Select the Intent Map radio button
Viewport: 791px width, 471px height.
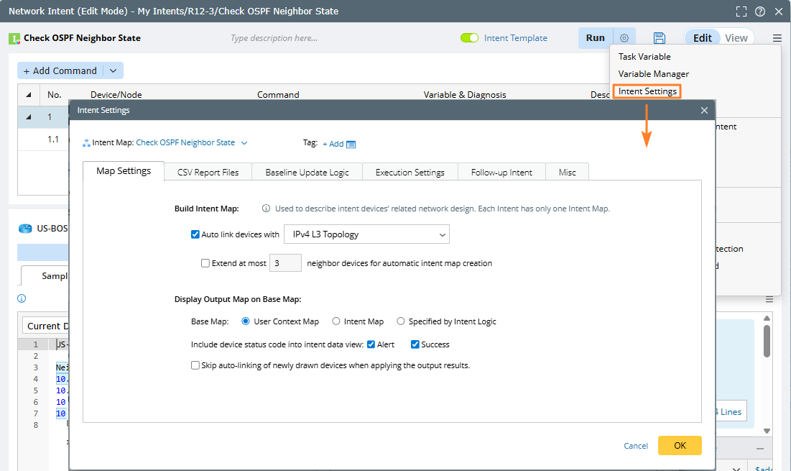336,321
